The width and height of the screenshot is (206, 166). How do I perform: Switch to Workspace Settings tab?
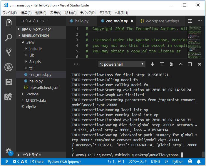(x=160, y=21)
